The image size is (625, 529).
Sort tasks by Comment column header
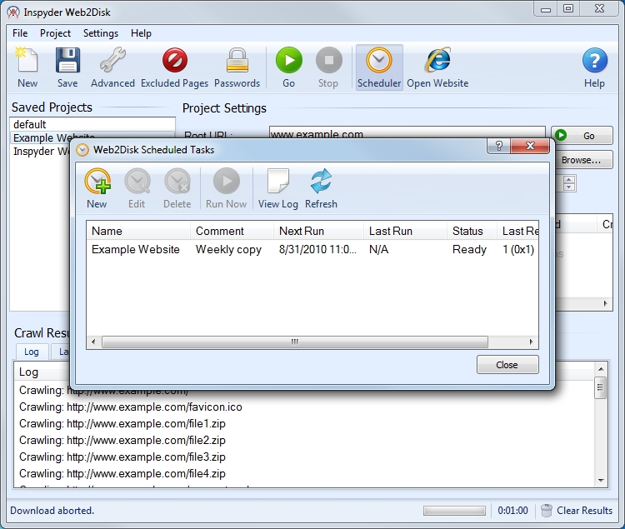(232, 231)
